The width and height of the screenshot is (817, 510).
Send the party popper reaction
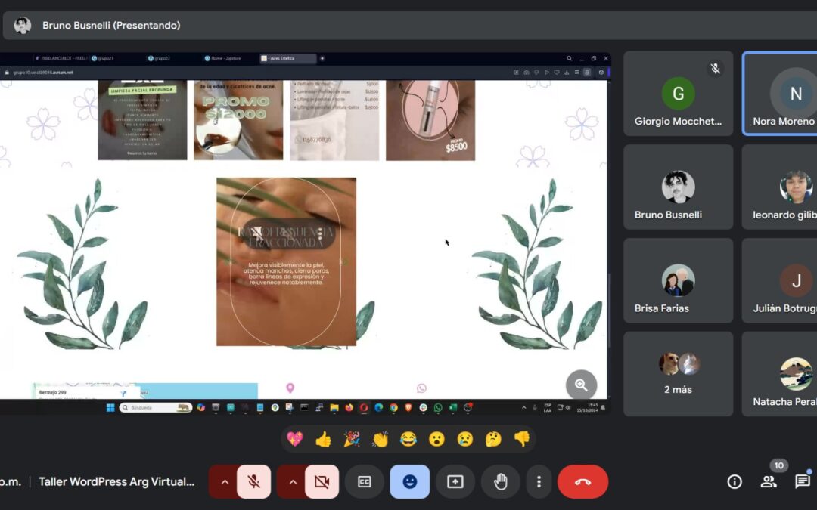(352, 439)
